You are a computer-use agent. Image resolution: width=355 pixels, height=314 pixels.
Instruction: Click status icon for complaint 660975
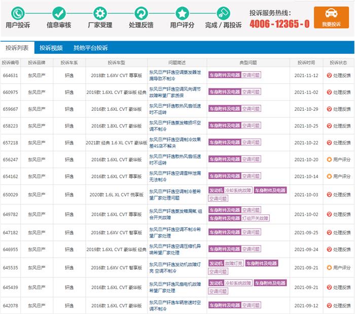coord(329,92)
